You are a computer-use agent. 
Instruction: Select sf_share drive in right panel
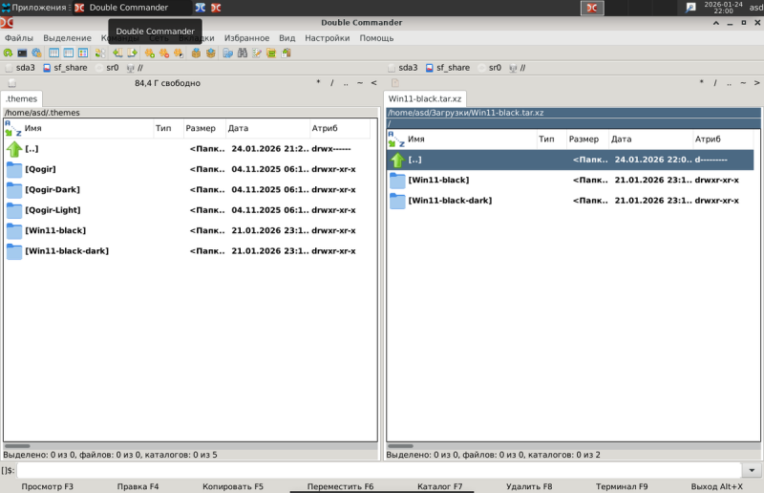(448, 68)
